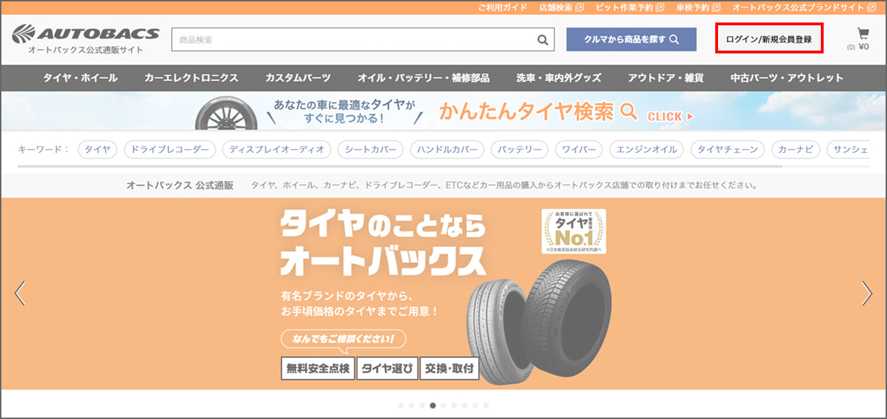Select the タイヤチェーン keyword chip
The width and height of the screenshot is (887, 419).
727,150
